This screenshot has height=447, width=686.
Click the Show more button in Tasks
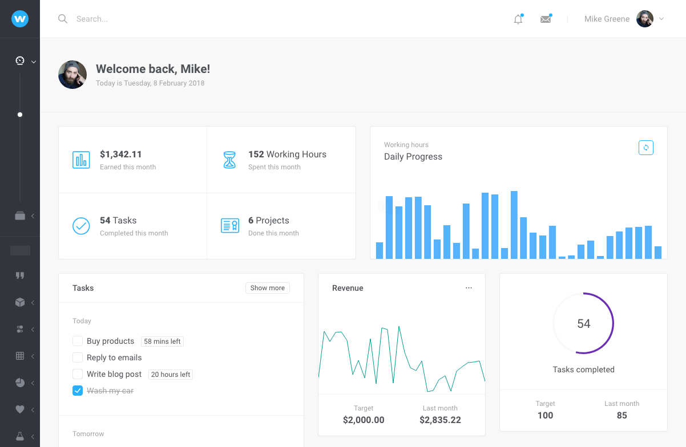267,288
